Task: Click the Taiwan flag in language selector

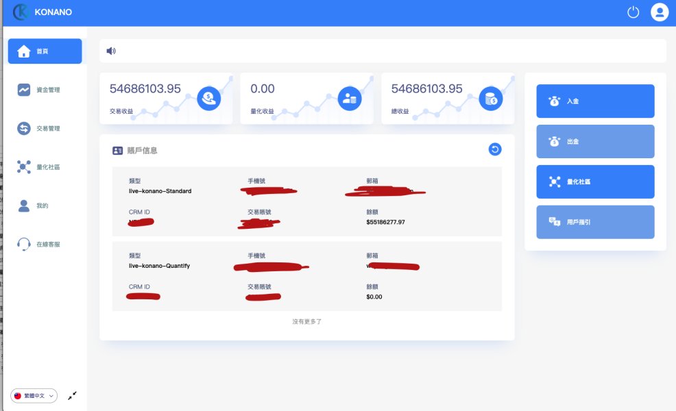Action: click(x=18, y=395)
